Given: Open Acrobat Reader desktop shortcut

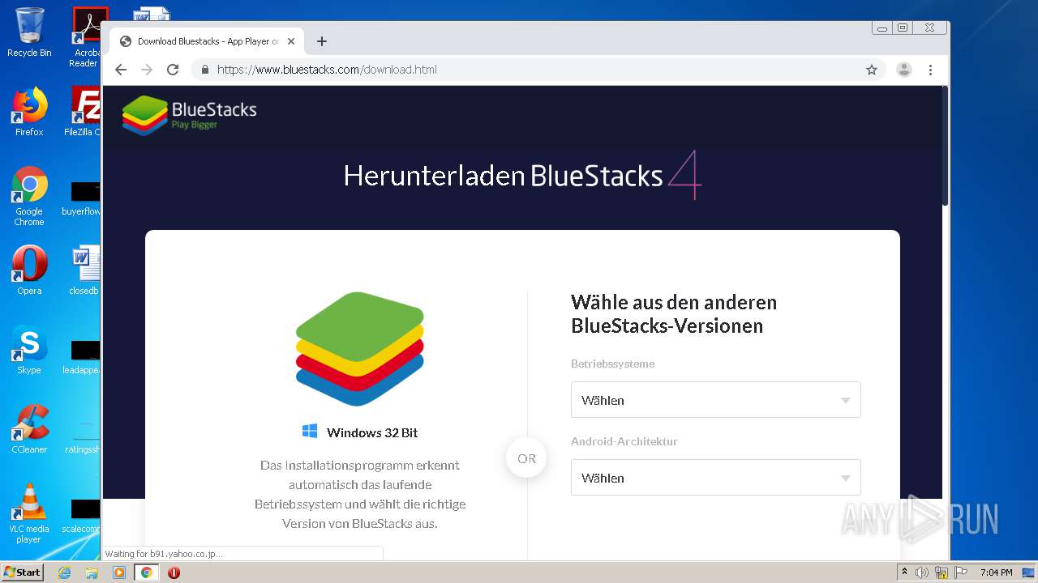Looking at the screenshot, I should click(85, 37).
